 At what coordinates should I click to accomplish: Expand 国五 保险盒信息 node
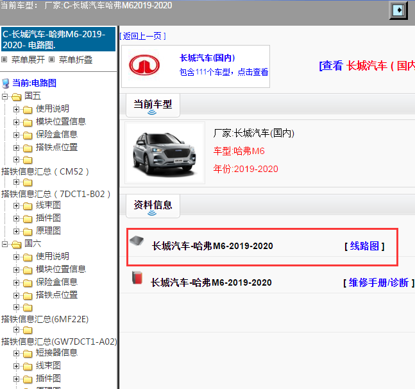(17, 135)
